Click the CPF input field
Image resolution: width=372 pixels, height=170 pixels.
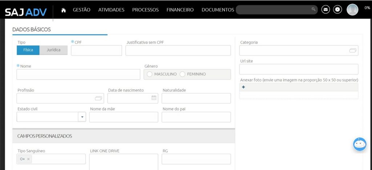pos(96,51)
